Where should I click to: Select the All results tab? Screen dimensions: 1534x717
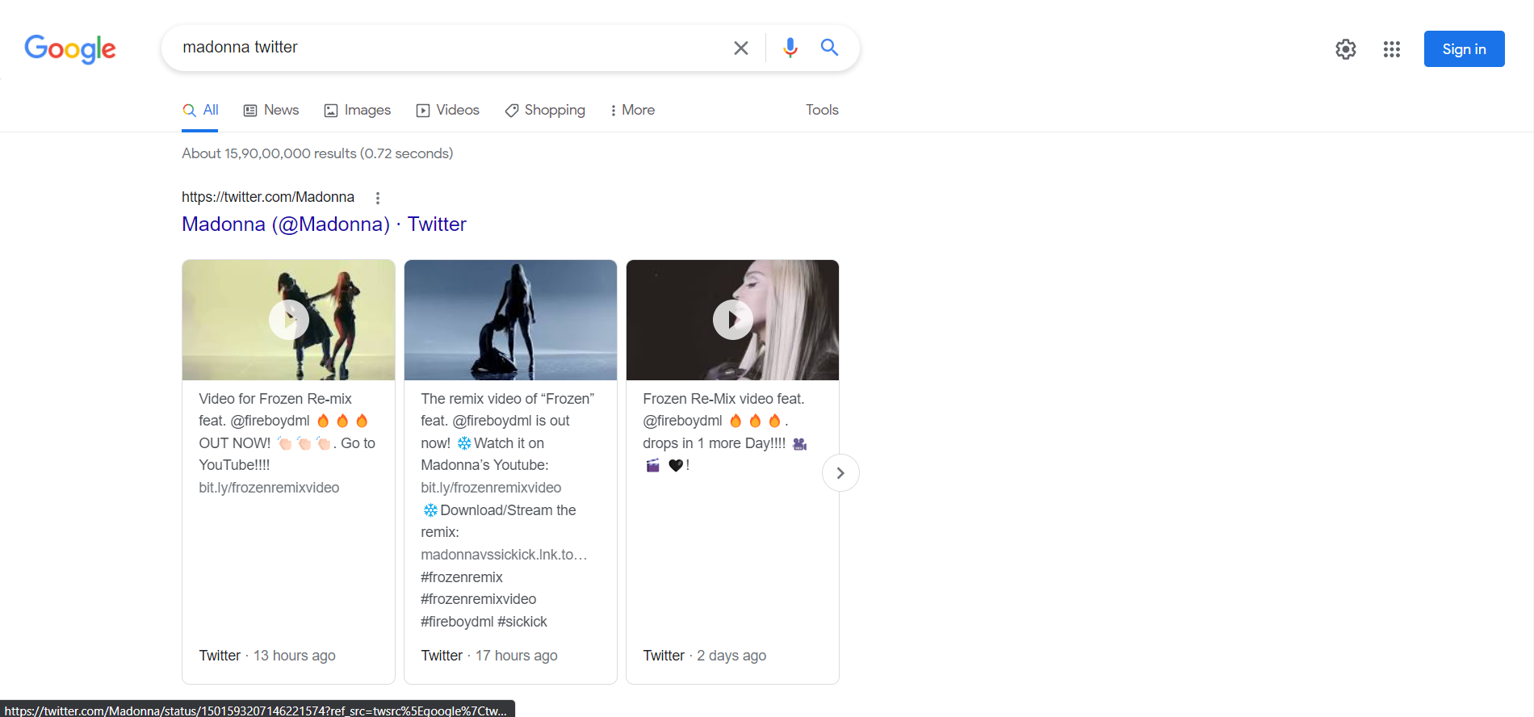[x=200, y=111]
